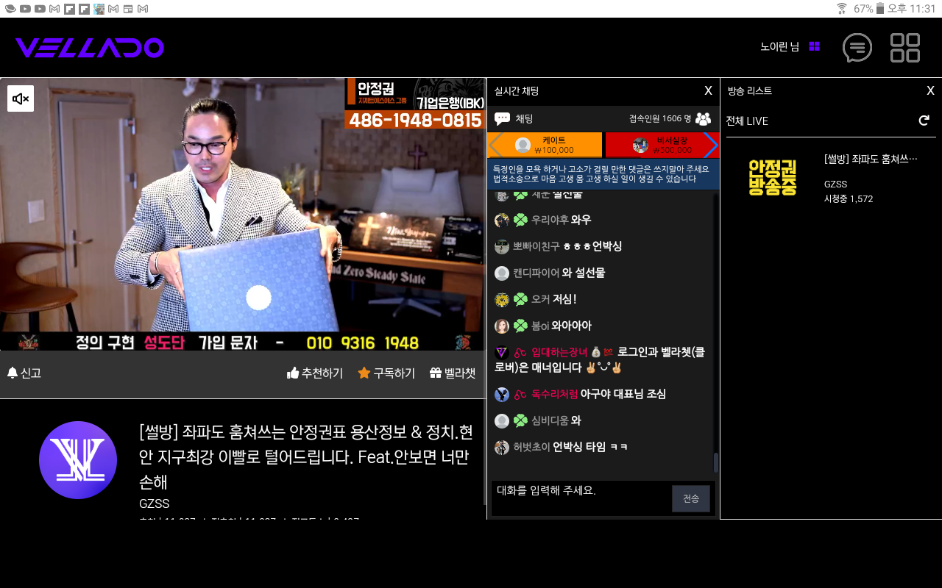Click clover badge next to 심비디움
The width and height of the screenshot is (942, 588).
pyautogui.click(x=520, y=420)
